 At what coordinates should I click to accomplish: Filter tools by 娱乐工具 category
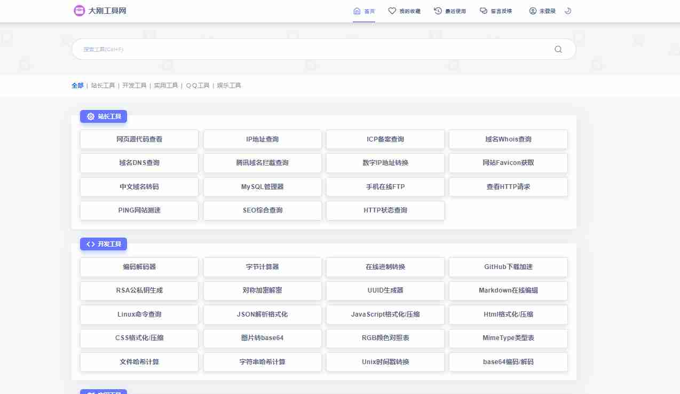click(x=228, y=85)
